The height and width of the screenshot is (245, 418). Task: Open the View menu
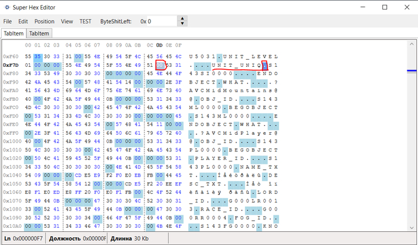pos(67,21)
